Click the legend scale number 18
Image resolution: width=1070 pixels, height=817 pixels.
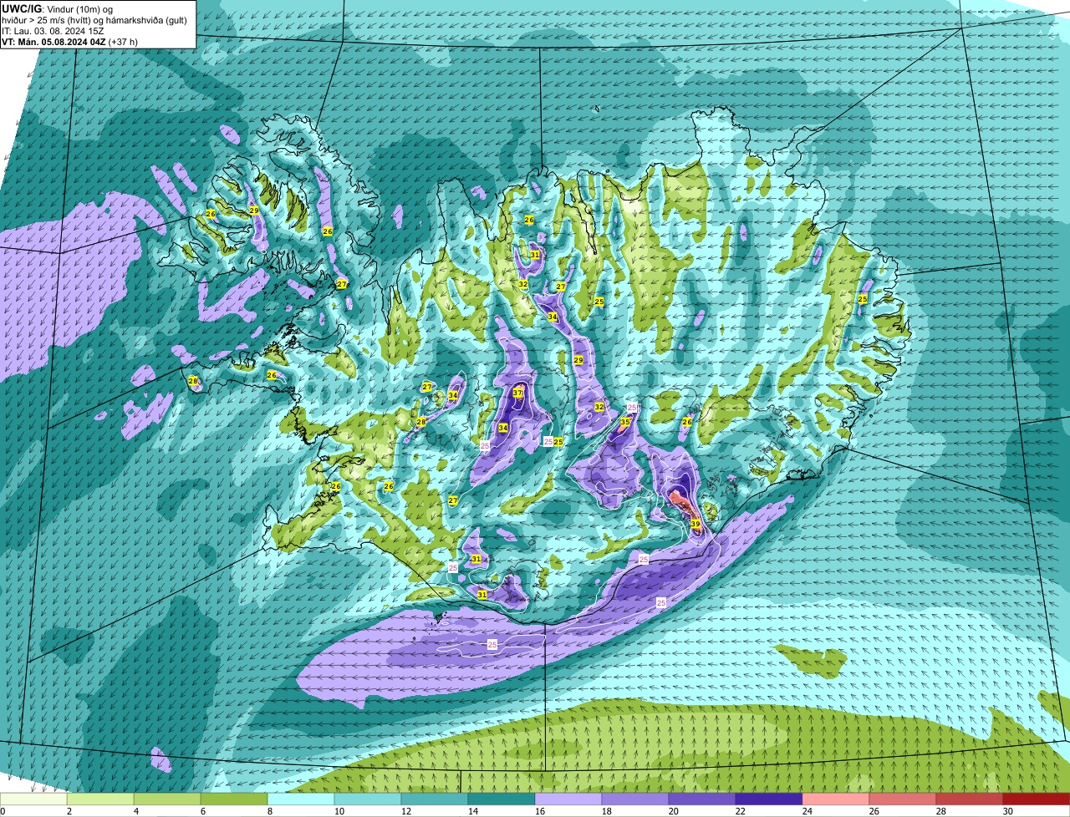pos(606,811)
